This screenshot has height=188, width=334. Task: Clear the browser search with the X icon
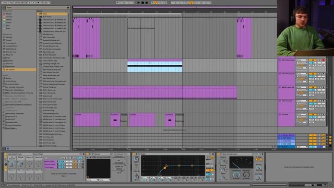pyautogui.click(x=68, y=7)
